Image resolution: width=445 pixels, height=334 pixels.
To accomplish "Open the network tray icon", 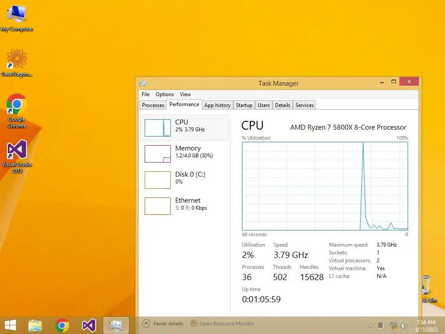I will click(394, 325).
